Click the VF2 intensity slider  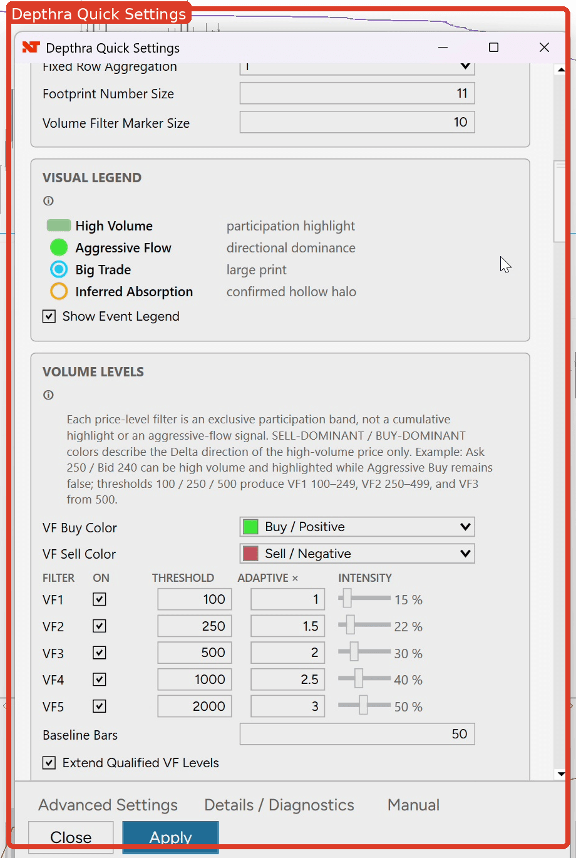coord(364,624)
